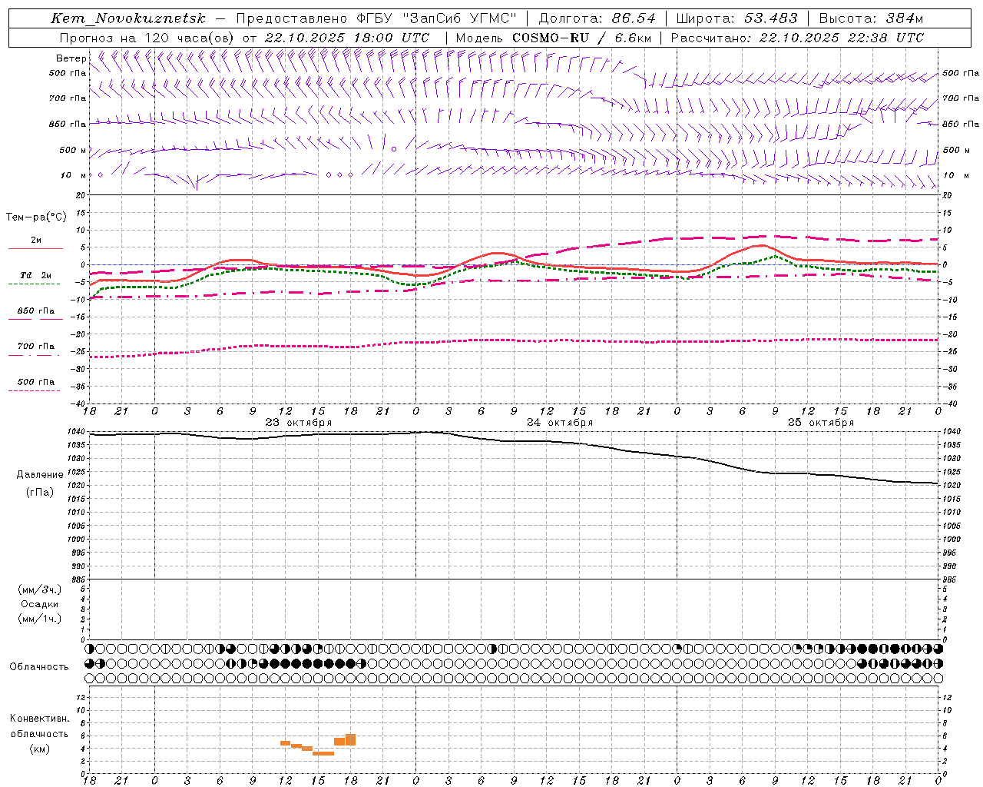The height and width of the screenshot is (787, 983).
Task: Click the 'Конвективн.' label
Action: tap(40, 718)
